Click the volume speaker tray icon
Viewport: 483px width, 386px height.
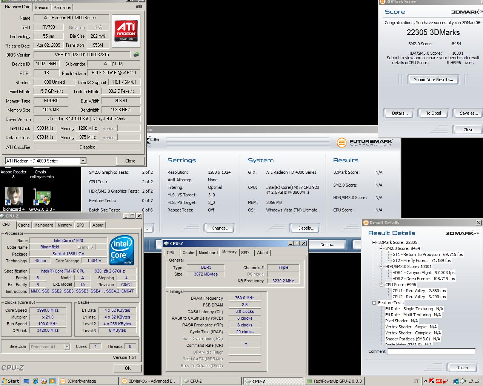pyautogui.click(x=462, y=381)
